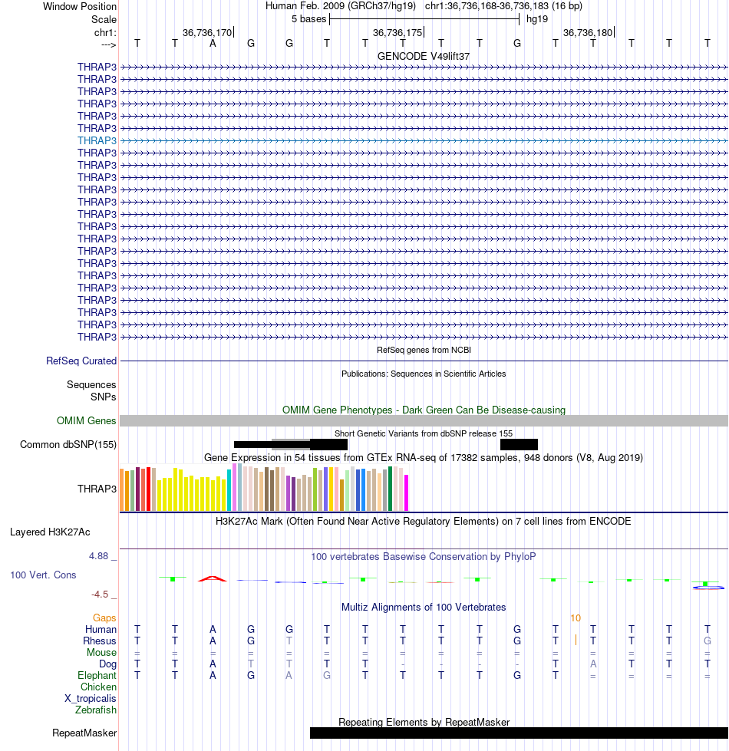The height and width of the screenshot is (751, 729).
Task: Click the 36,736,180 ruler position label
Action: coord(588,32)
